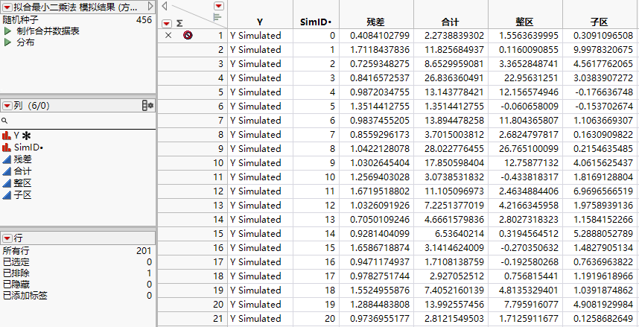The width and height of the screenshot is (639, 327).
Task: Click cell 6.53640214 in 合计
Action: 451,234
